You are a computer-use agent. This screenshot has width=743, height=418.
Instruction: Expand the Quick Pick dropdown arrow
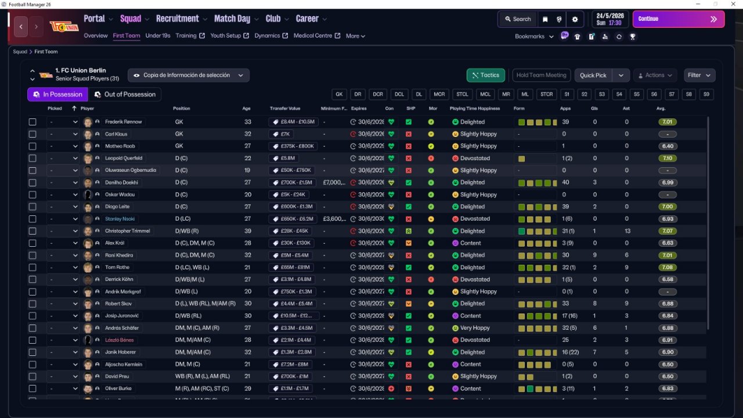click(621, 75)
